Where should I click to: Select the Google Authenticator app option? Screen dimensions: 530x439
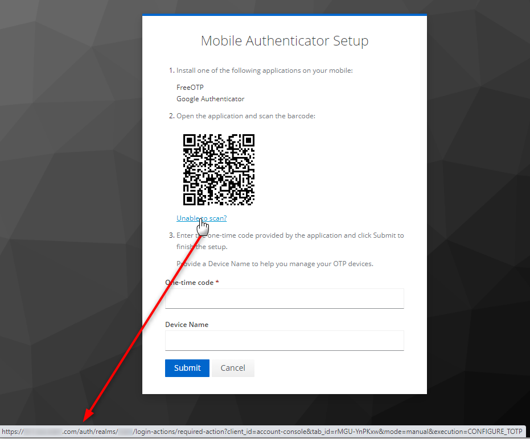210,98
